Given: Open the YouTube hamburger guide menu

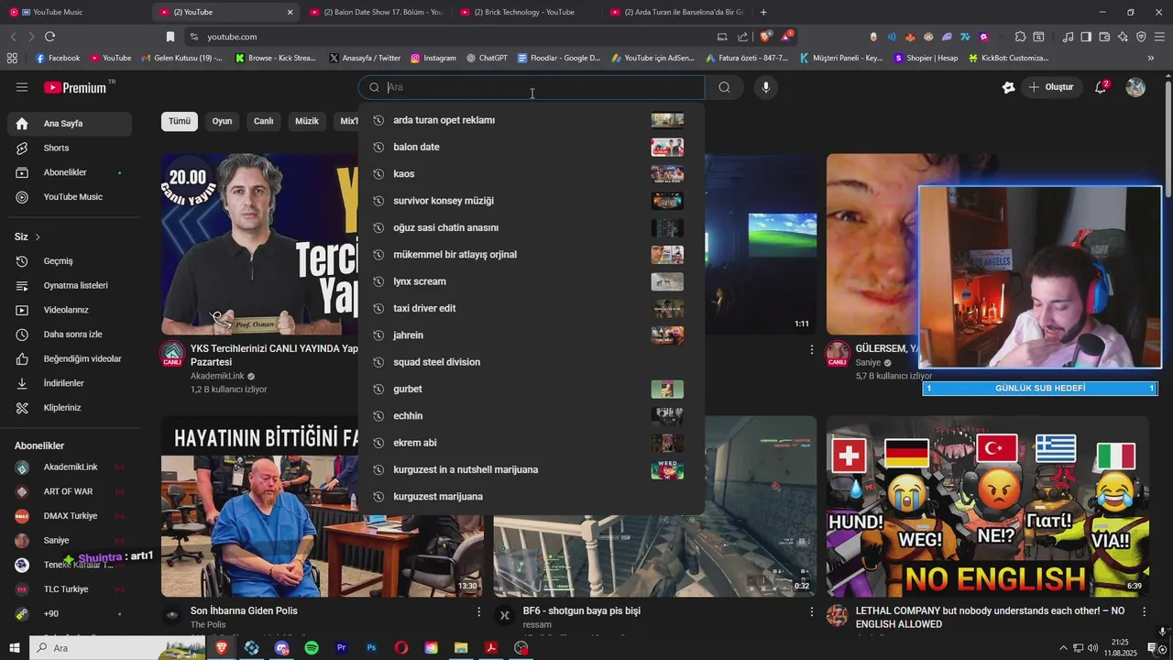Looking at the screenshot, I should pos(22,87).
